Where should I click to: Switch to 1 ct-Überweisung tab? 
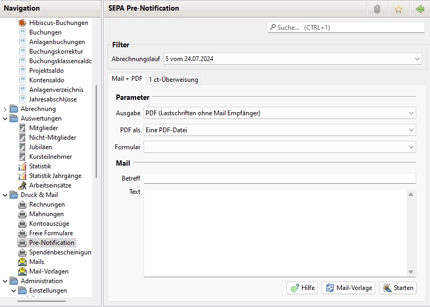click(173, 79)
